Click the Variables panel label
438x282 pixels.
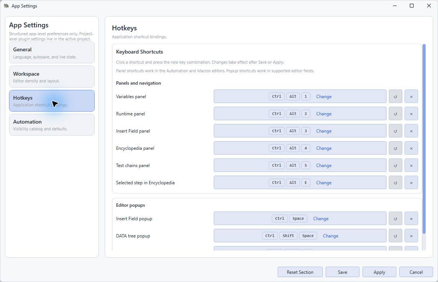[x=131, y=97]
